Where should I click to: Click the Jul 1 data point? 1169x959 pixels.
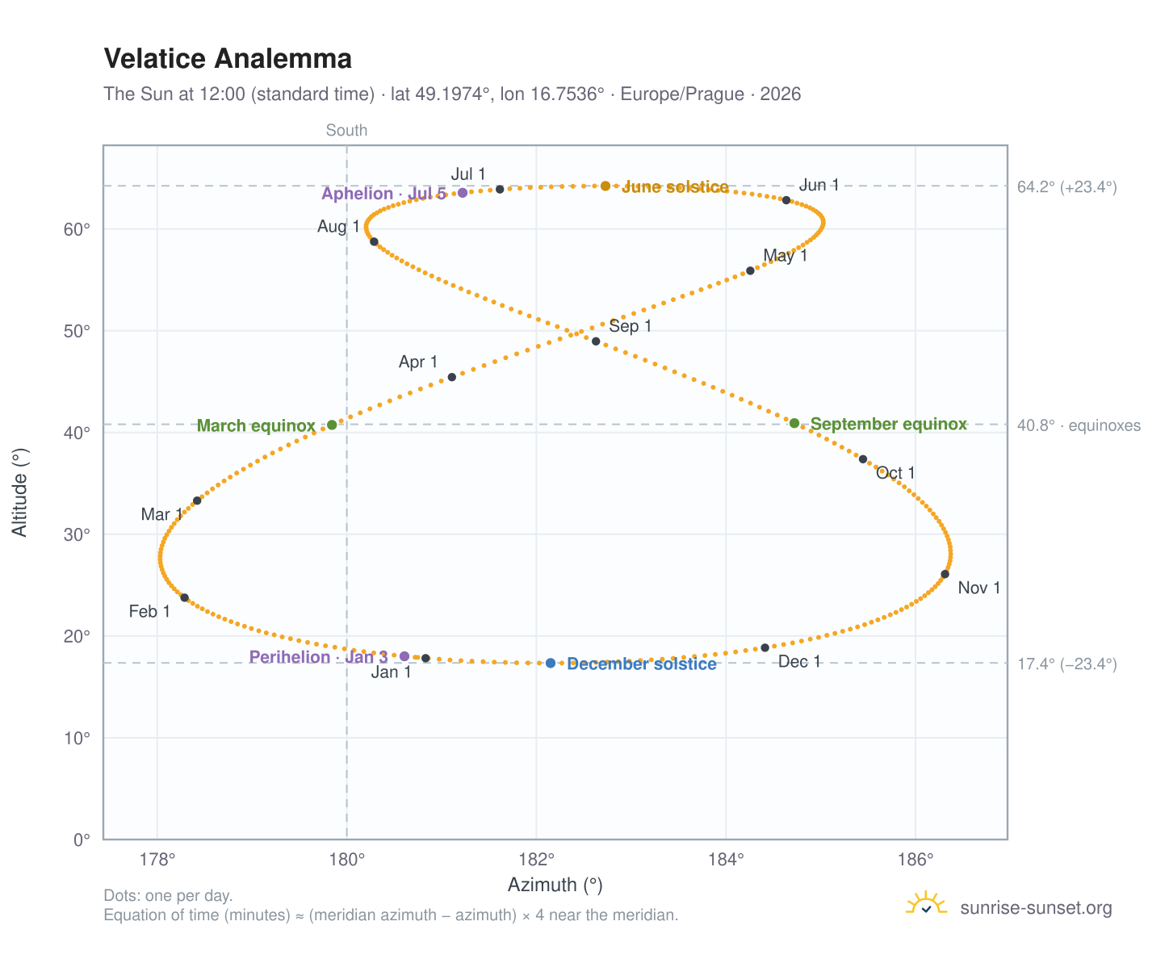point(500,189)
